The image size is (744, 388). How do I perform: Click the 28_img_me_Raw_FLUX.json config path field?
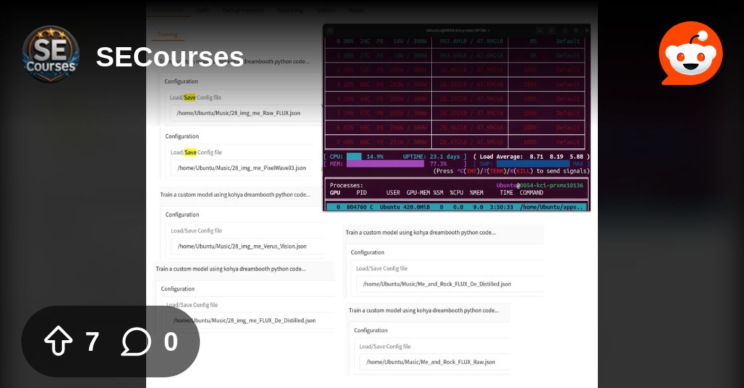(239, 113)
